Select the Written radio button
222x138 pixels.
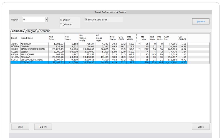point(61,20)
